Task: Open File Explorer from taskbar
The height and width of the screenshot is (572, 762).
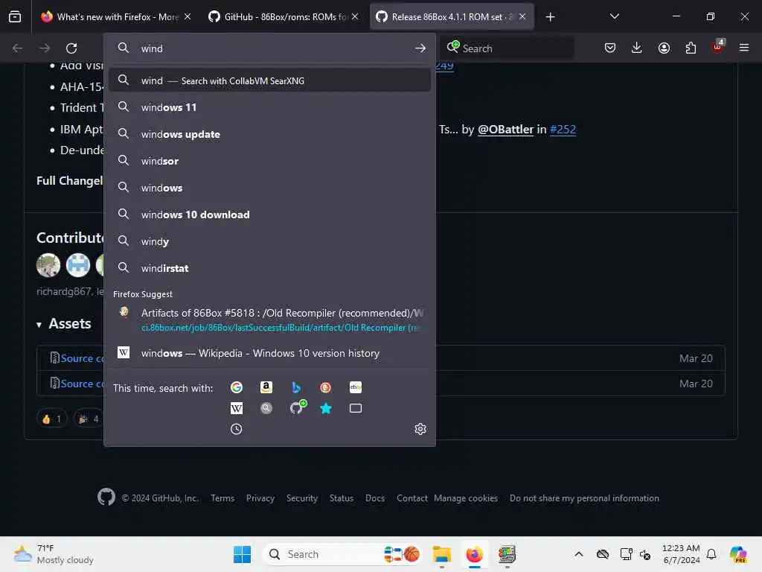Action: click(x=442, y=554)
